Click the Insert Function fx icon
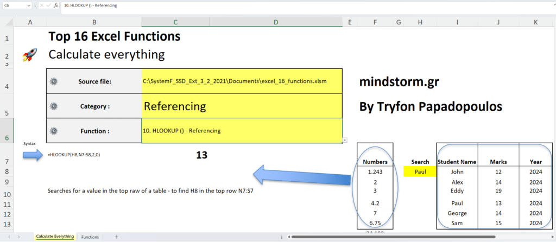The height and width of the screenshot is (242, 556). [55, 5]
